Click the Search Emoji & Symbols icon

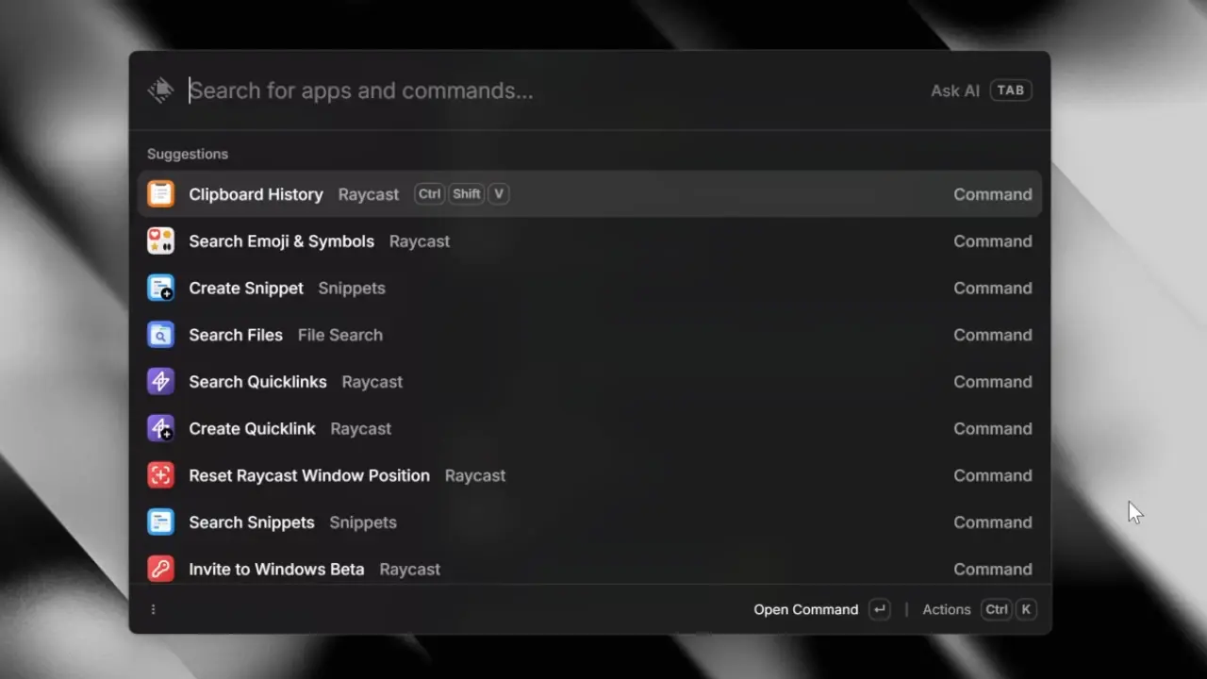(160, 240)
